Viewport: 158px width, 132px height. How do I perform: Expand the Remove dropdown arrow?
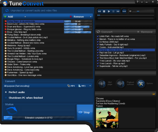91,17
